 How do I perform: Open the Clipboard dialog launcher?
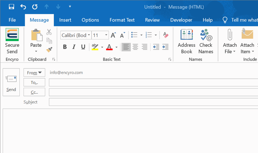tap(54, 59)
